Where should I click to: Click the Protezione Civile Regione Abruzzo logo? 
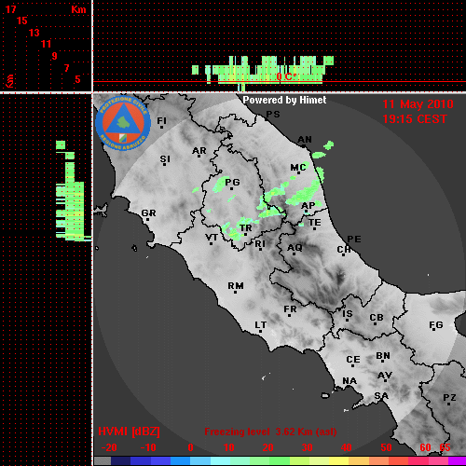coord(123,123)
